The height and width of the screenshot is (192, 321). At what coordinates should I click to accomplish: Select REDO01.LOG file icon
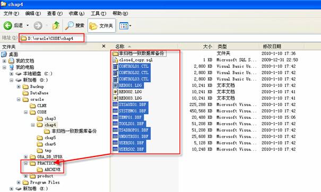115,85
